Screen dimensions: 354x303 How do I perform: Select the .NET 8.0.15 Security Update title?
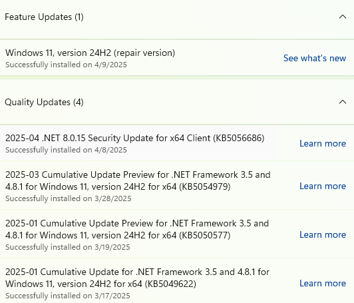pos(135,138)
